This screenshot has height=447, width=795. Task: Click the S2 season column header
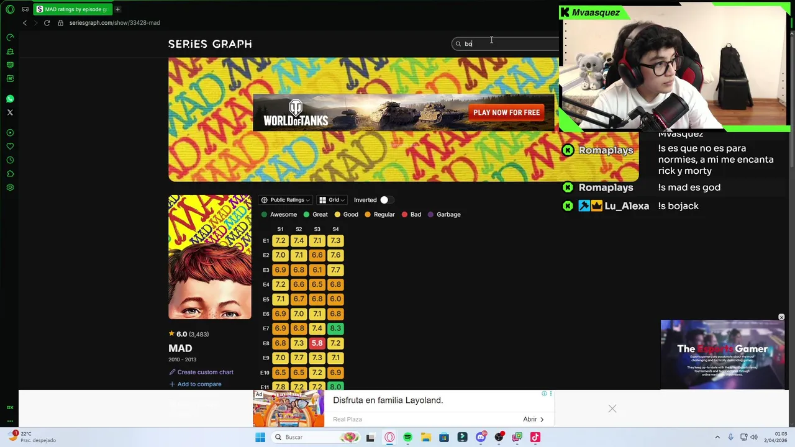299,229
